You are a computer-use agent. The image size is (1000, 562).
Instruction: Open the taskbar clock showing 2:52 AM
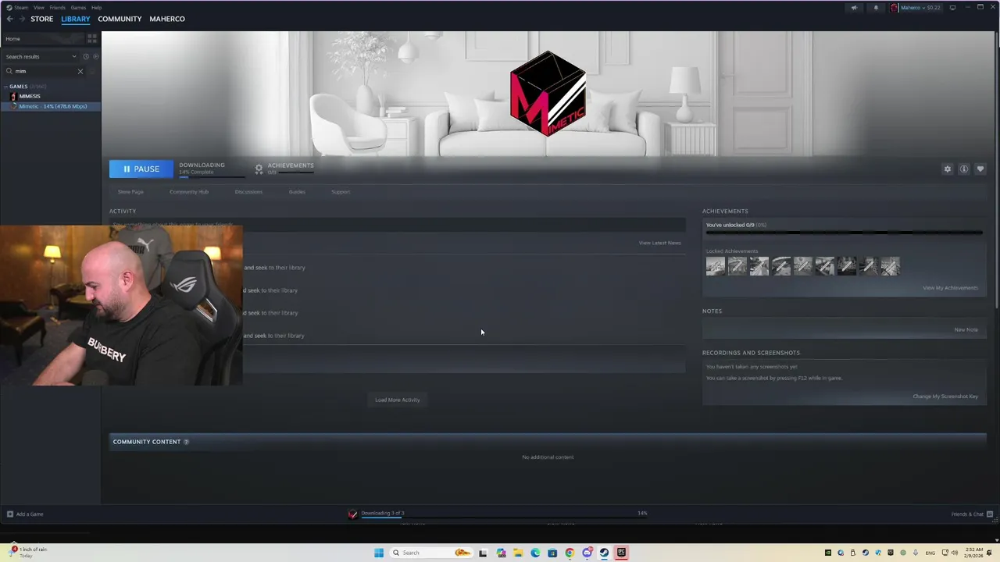tap(973, 553)
